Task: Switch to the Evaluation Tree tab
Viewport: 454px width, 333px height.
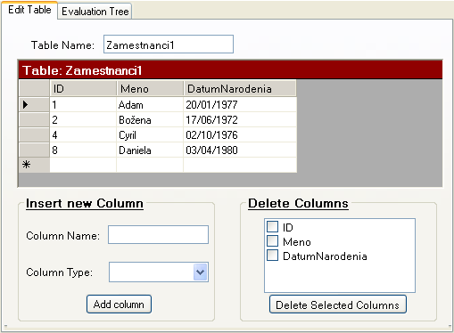Action: click(x=95, y=12)
